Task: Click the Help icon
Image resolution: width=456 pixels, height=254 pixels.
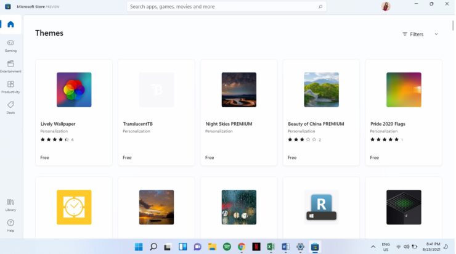Action: point(10,224)
